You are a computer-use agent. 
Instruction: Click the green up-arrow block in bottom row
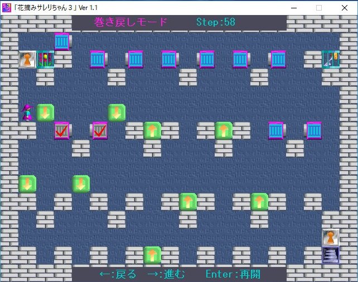click(x=152, y=255)
